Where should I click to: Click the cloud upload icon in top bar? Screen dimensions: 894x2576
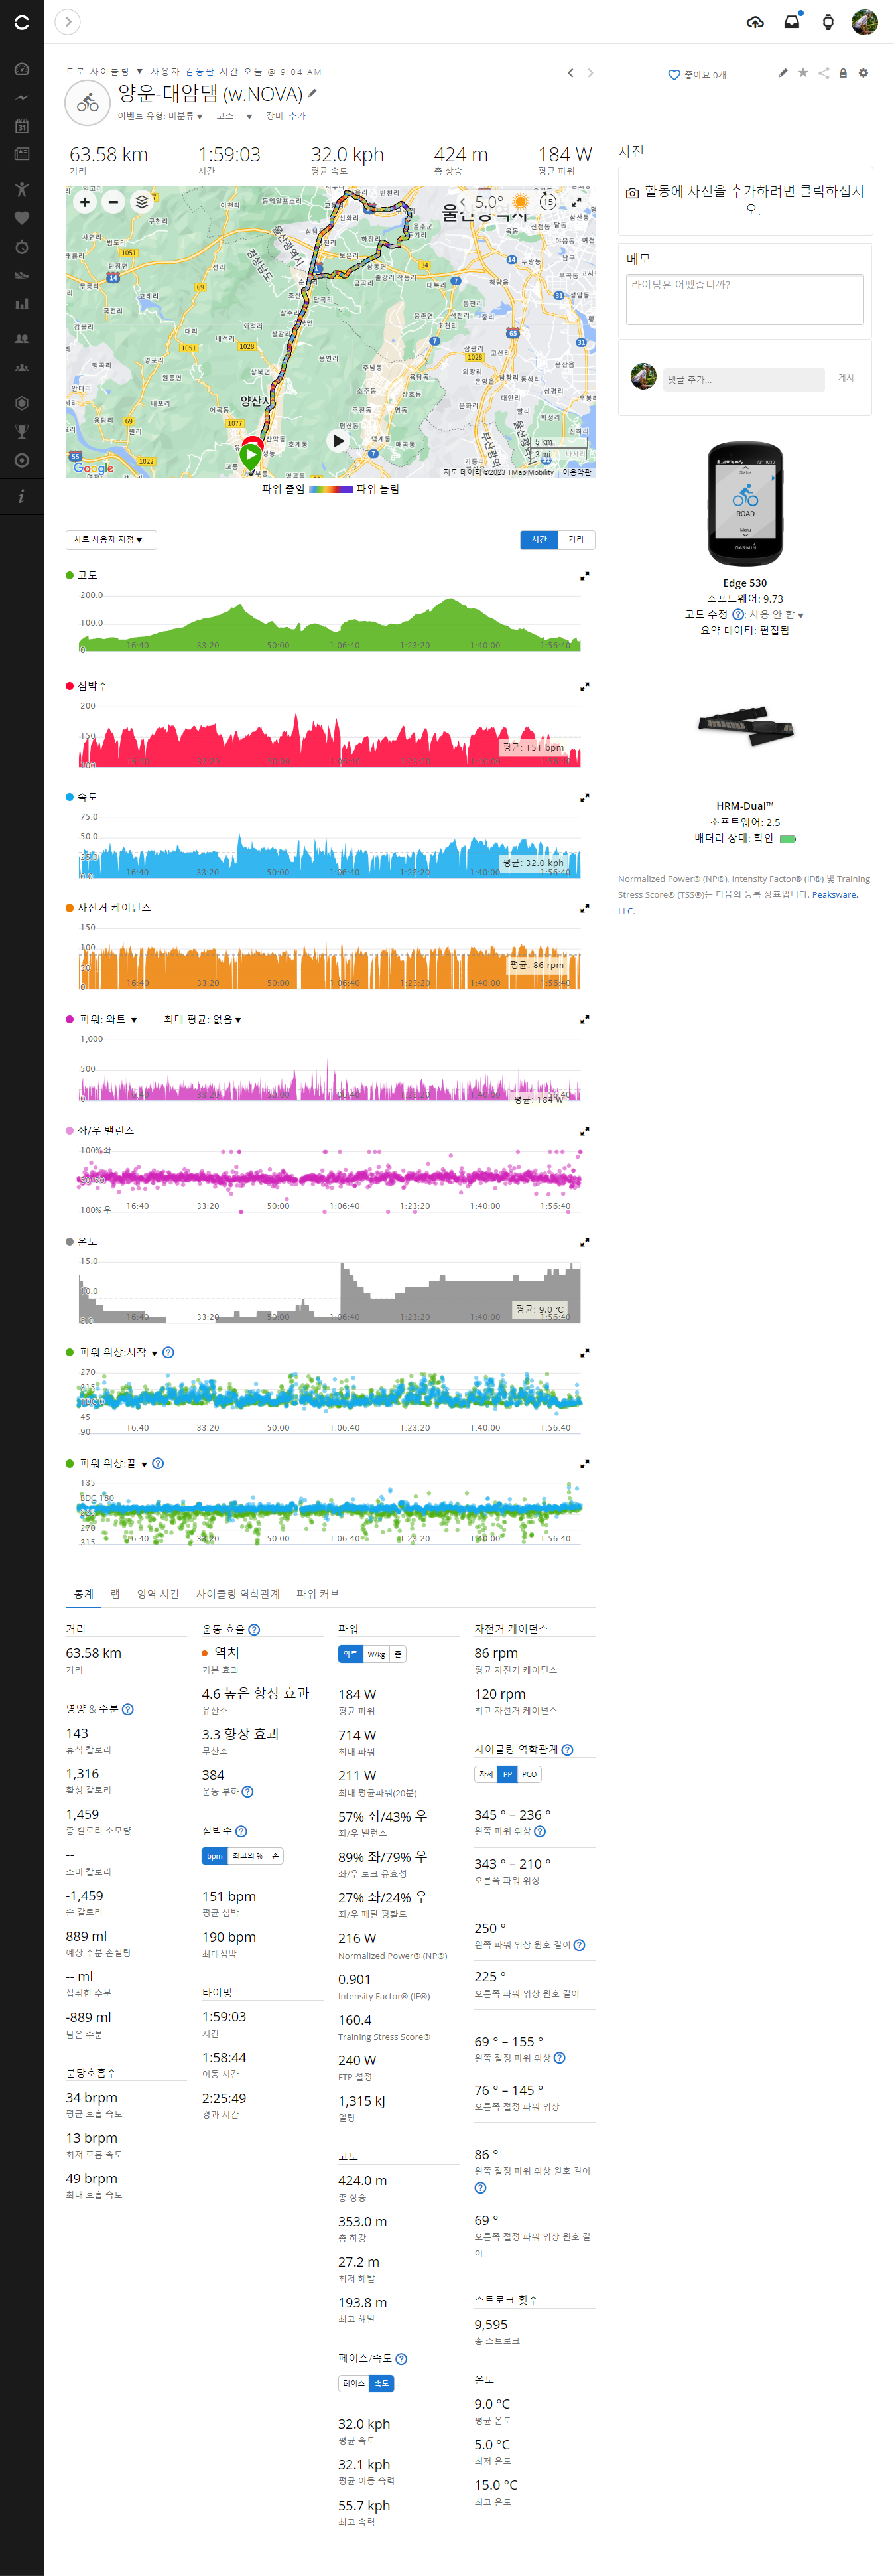tap(756, 22)
